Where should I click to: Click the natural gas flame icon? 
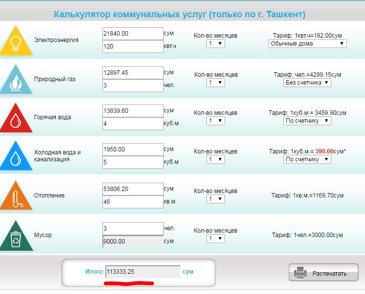click(x=16, y=80)
